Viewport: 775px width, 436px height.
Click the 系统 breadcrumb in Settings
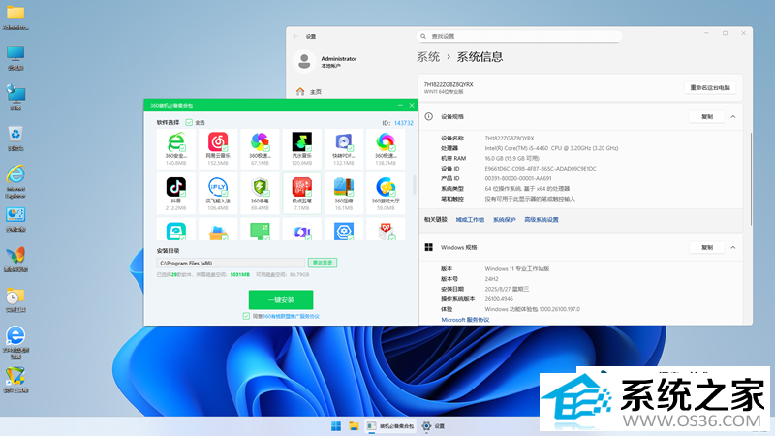(x=428, y=57)
